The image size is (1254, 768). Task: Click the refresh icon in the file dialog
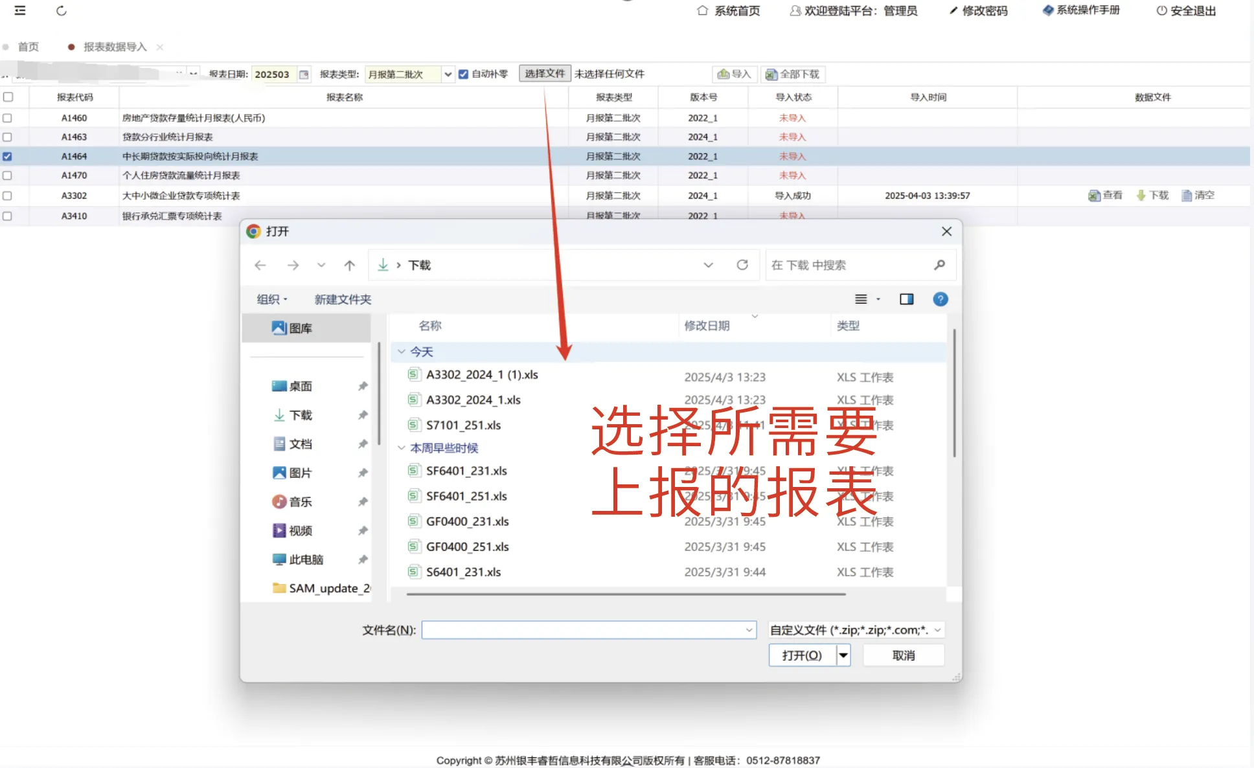pos(742,265)
